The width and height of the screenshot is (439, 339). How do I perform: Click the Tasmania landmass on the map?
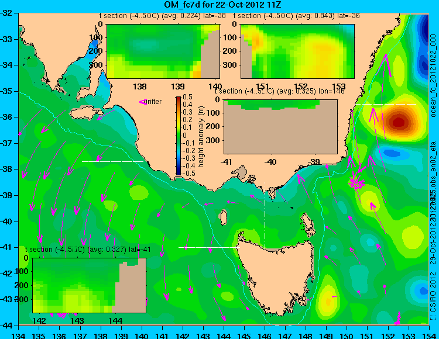pos(277,275)
